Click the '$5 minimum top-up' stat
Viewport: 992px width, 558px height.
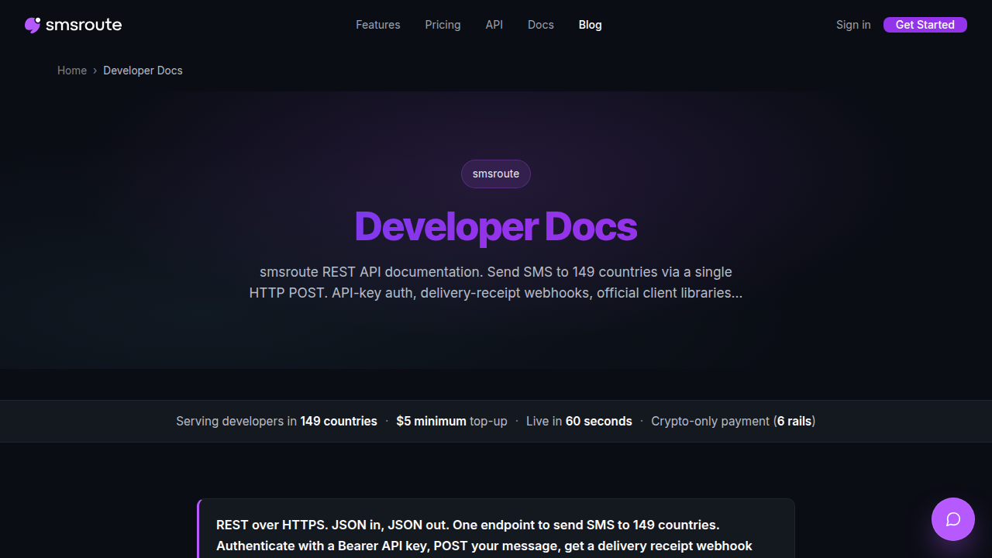tap(452, 422)
